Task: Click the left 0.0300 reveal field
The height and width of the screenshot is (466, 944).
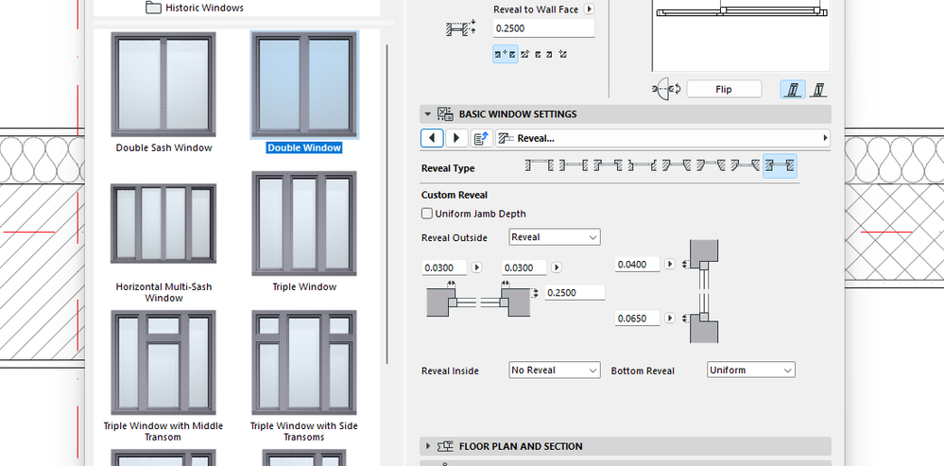Action: [444, 268]
